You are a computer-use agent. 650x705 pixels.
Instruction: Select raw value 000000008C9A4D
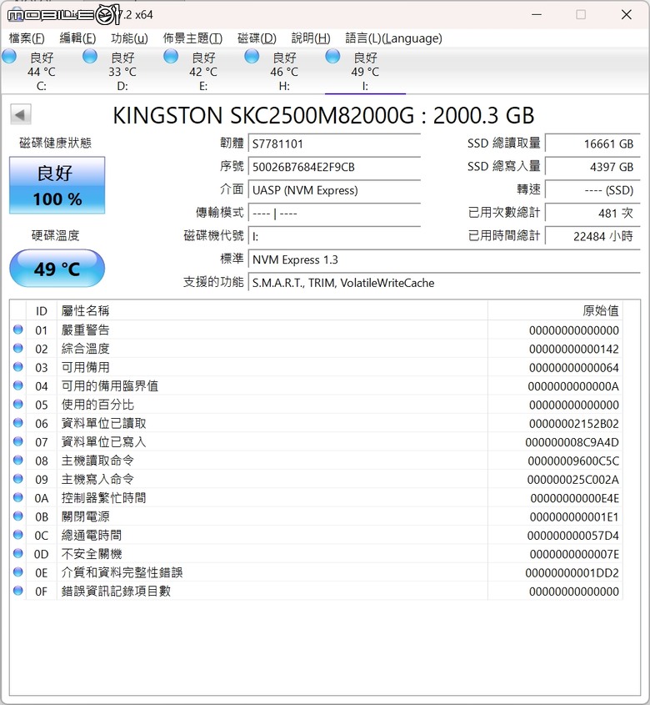(572, 442)
